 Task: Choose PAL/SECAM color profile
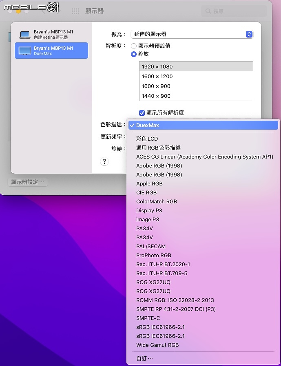[203, 247]
